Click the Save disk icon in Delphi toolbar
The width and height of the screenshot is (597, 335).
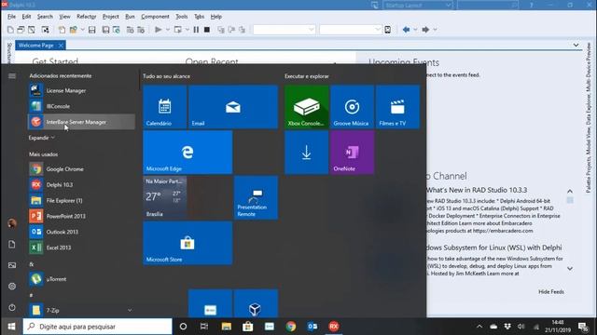(x=91, y=30)
